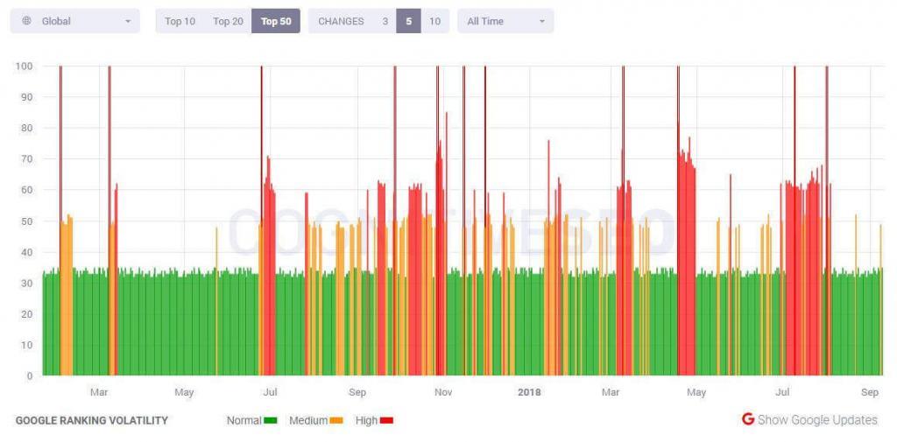Click the Y-axis value 50
Viewport: 897px width, 442px height.
point(27,221)
